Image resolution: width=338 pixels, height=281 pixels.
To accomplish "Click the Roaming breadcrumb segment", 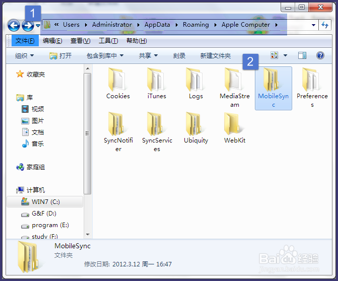I will point(196,25).
